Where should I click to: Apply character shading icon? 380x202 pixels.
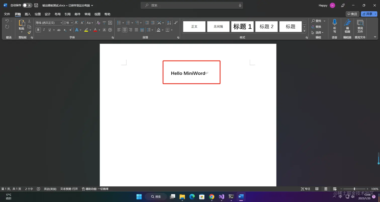tap(104, 30)
